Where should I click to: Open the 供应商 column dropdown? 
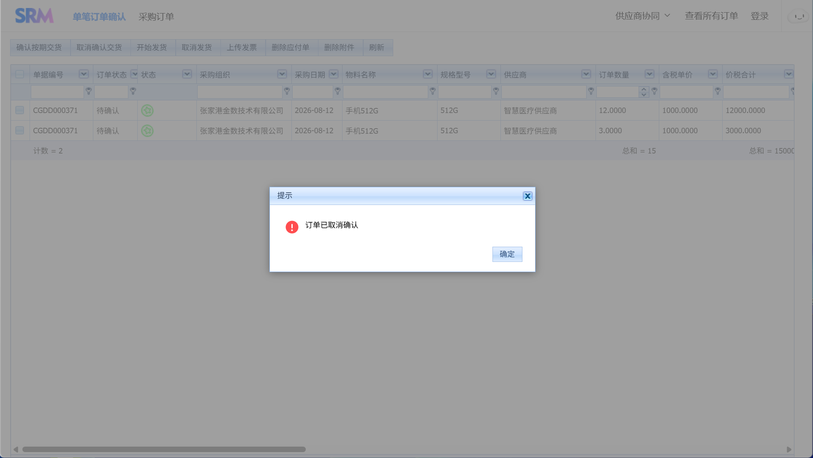(586, 74)
